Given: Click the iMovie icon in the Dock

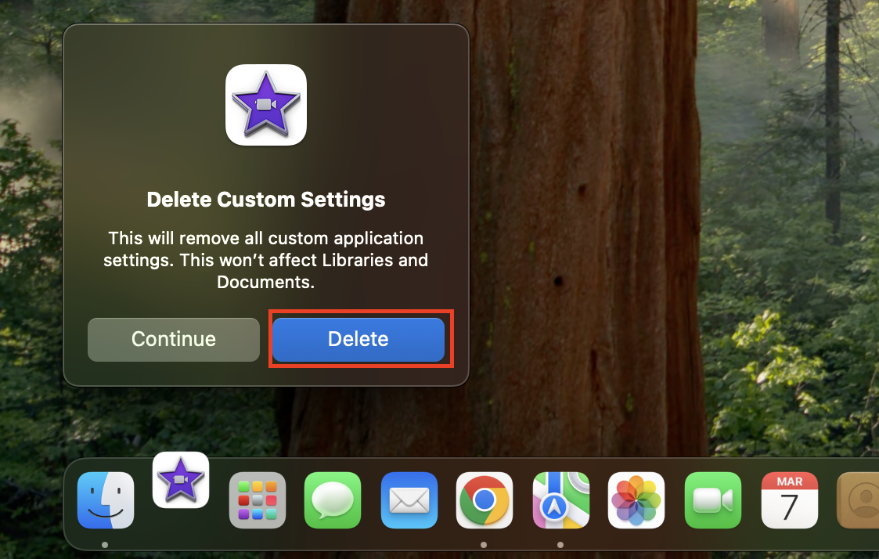Looking at the screenshot, I should coord(181,480).
